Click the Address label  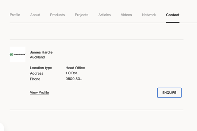pos(36,74)
